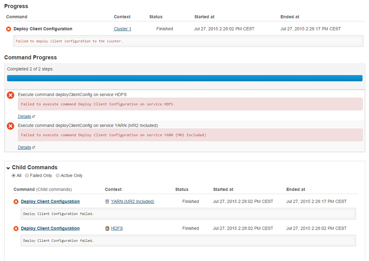369x261 pixels.
Task: Click the YARN failed-to-execute error message box
Action: click(190, 135)
